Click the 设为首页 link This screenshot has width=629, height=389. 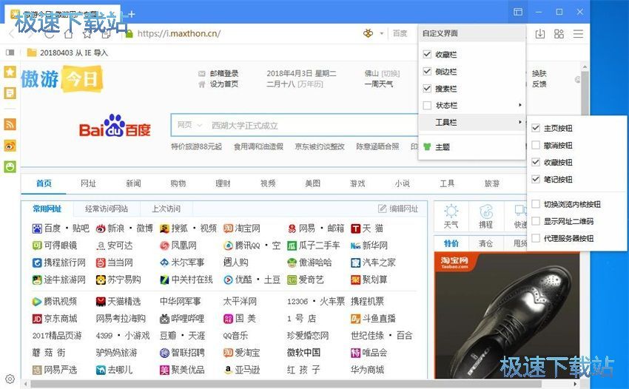pos(223,84)
